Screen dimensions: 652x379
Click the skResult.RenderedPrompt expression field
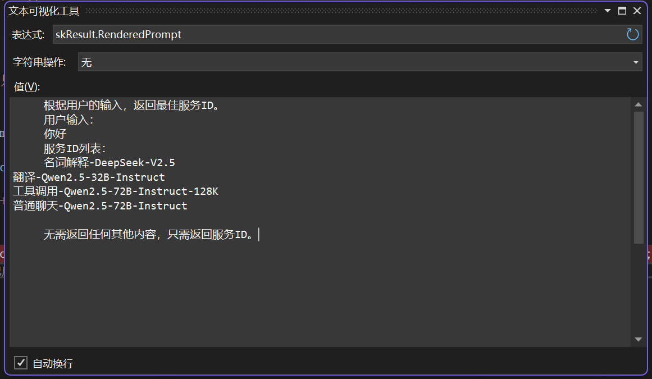pos(337,35)
